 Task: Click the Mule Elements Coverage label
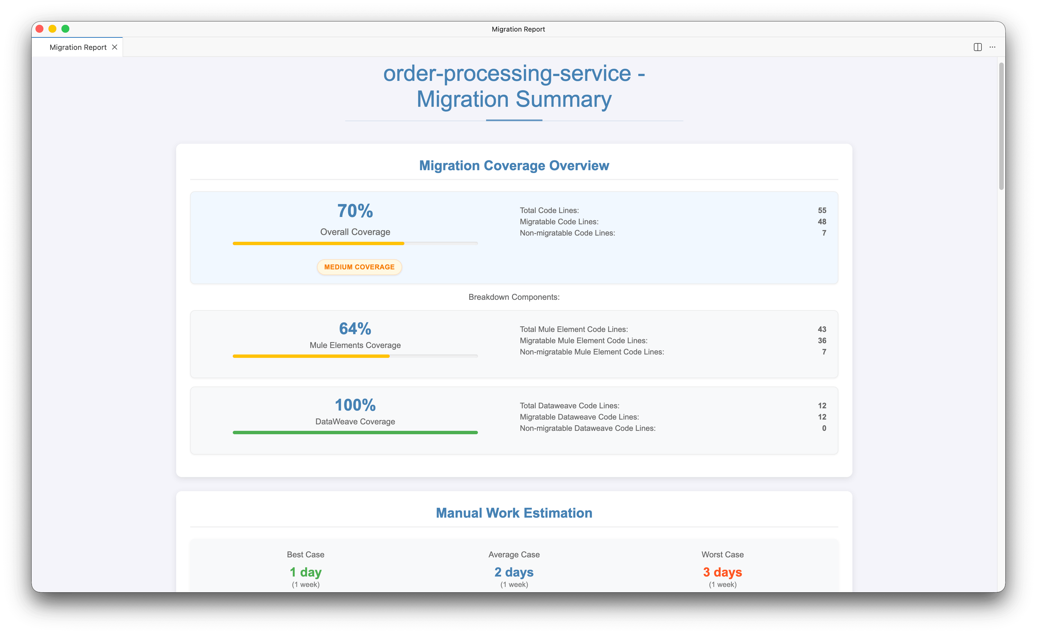(355, 345)
